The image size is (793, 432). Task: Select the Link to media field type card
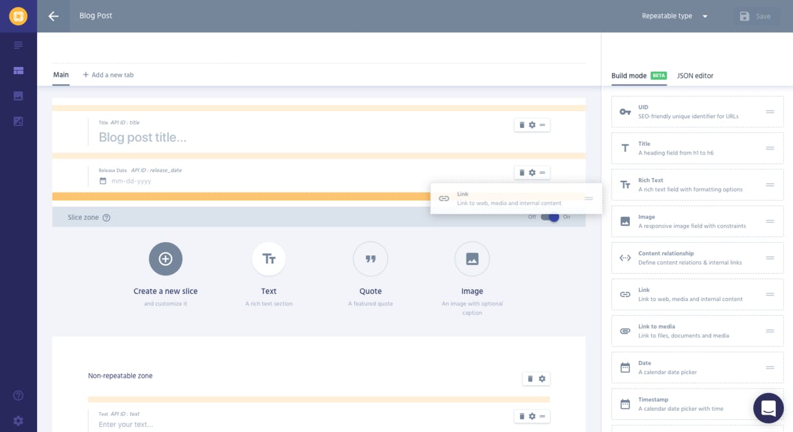coord(697,331)
